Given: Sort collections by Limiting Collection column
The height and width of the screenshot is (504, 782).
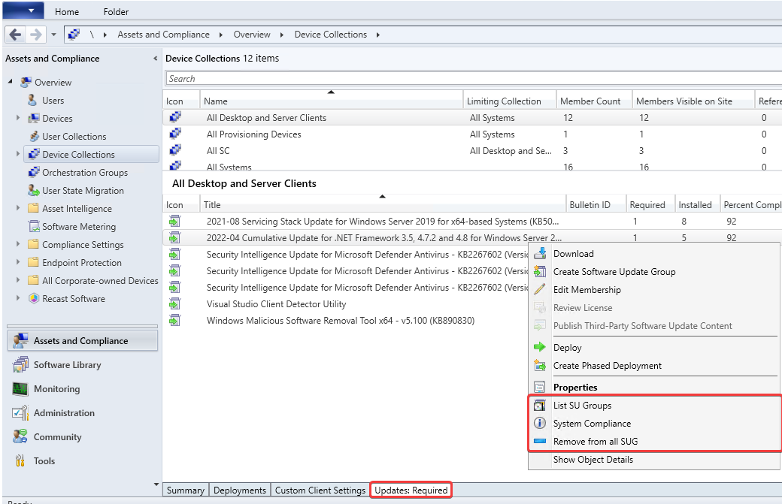Looking at the screenshot, I should tap(509, 101).
